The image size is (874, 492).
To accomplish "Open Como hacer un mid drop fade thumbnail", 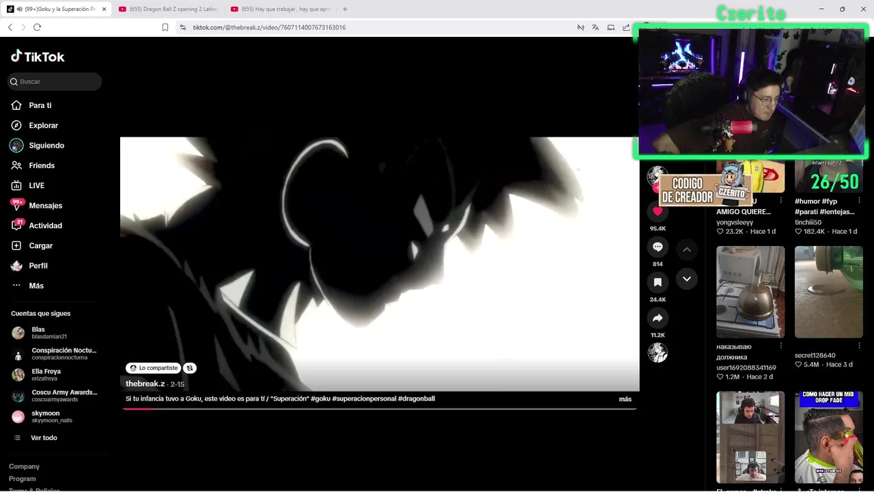I will (x=829, y=437).
